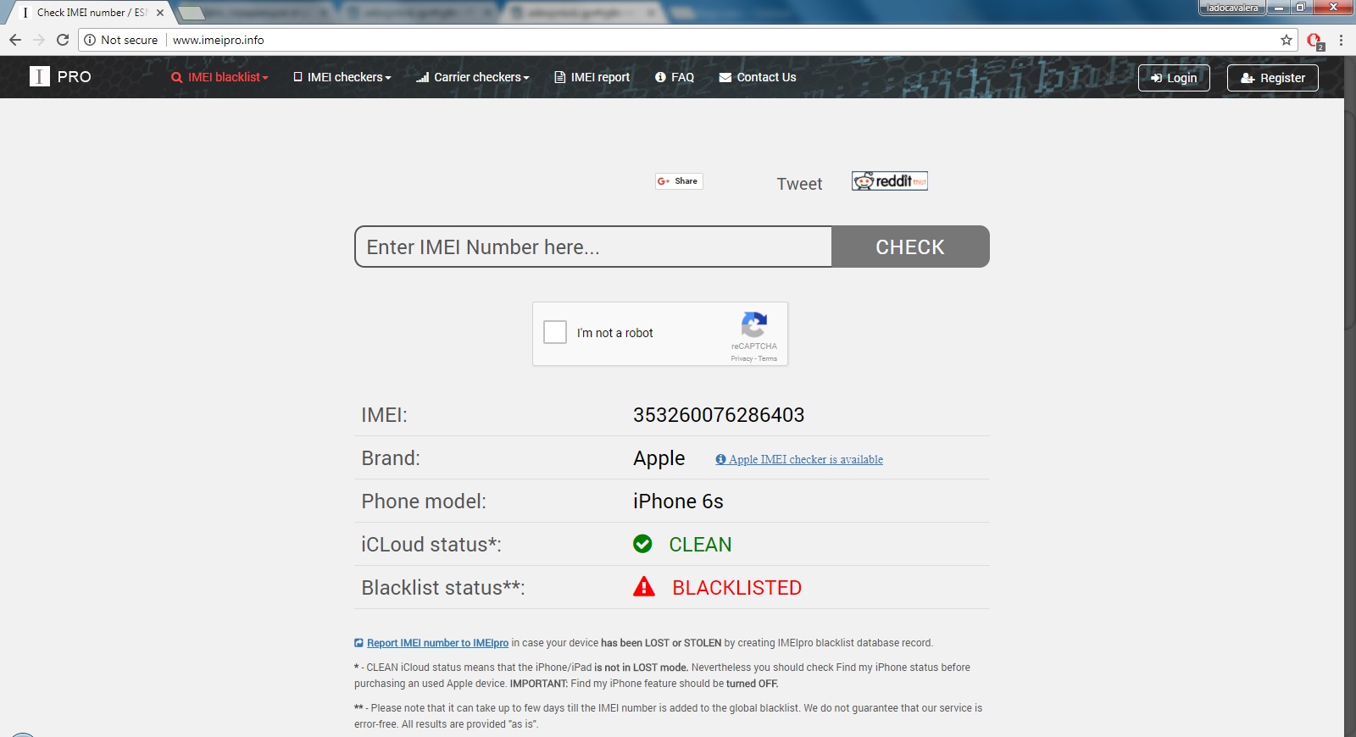Expand the Carrier checkers dropdown menu
Screen dimensions: 1356x737
click(473, 77)
